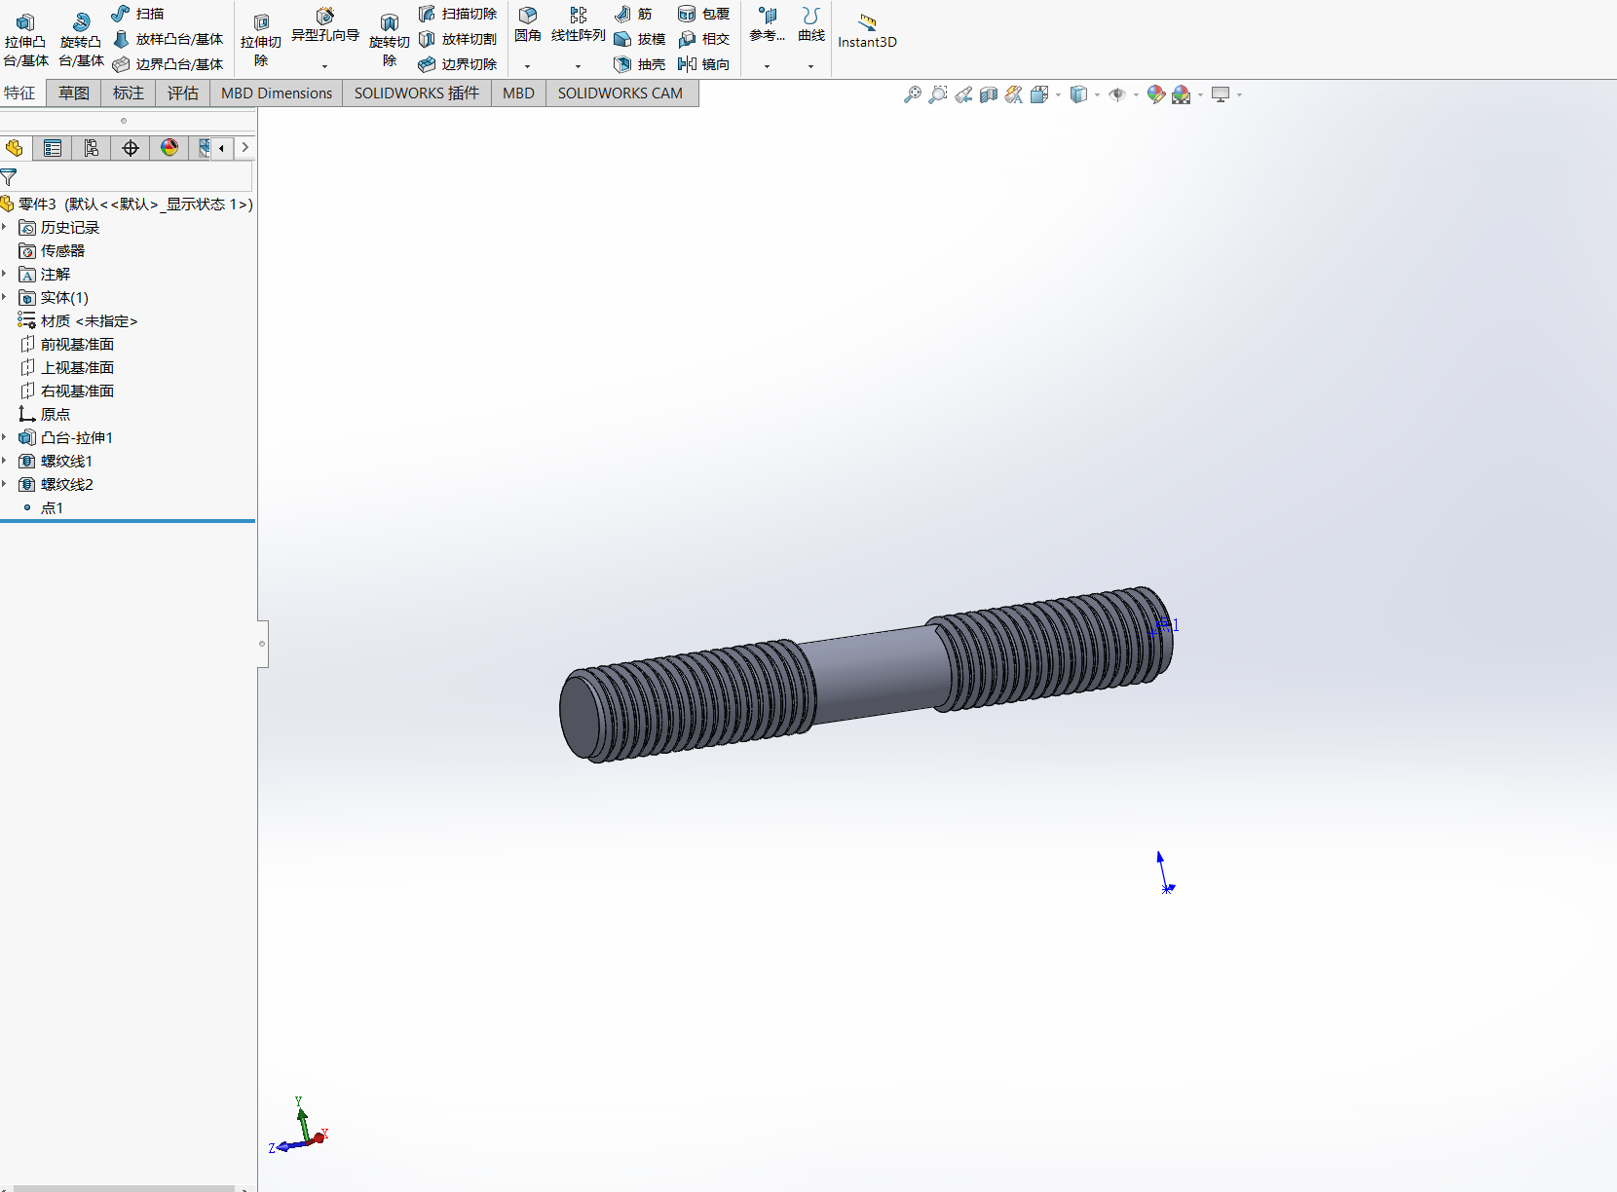Select the 圆角 (Fillet) tool
1617x1192 pixels.
527,24
